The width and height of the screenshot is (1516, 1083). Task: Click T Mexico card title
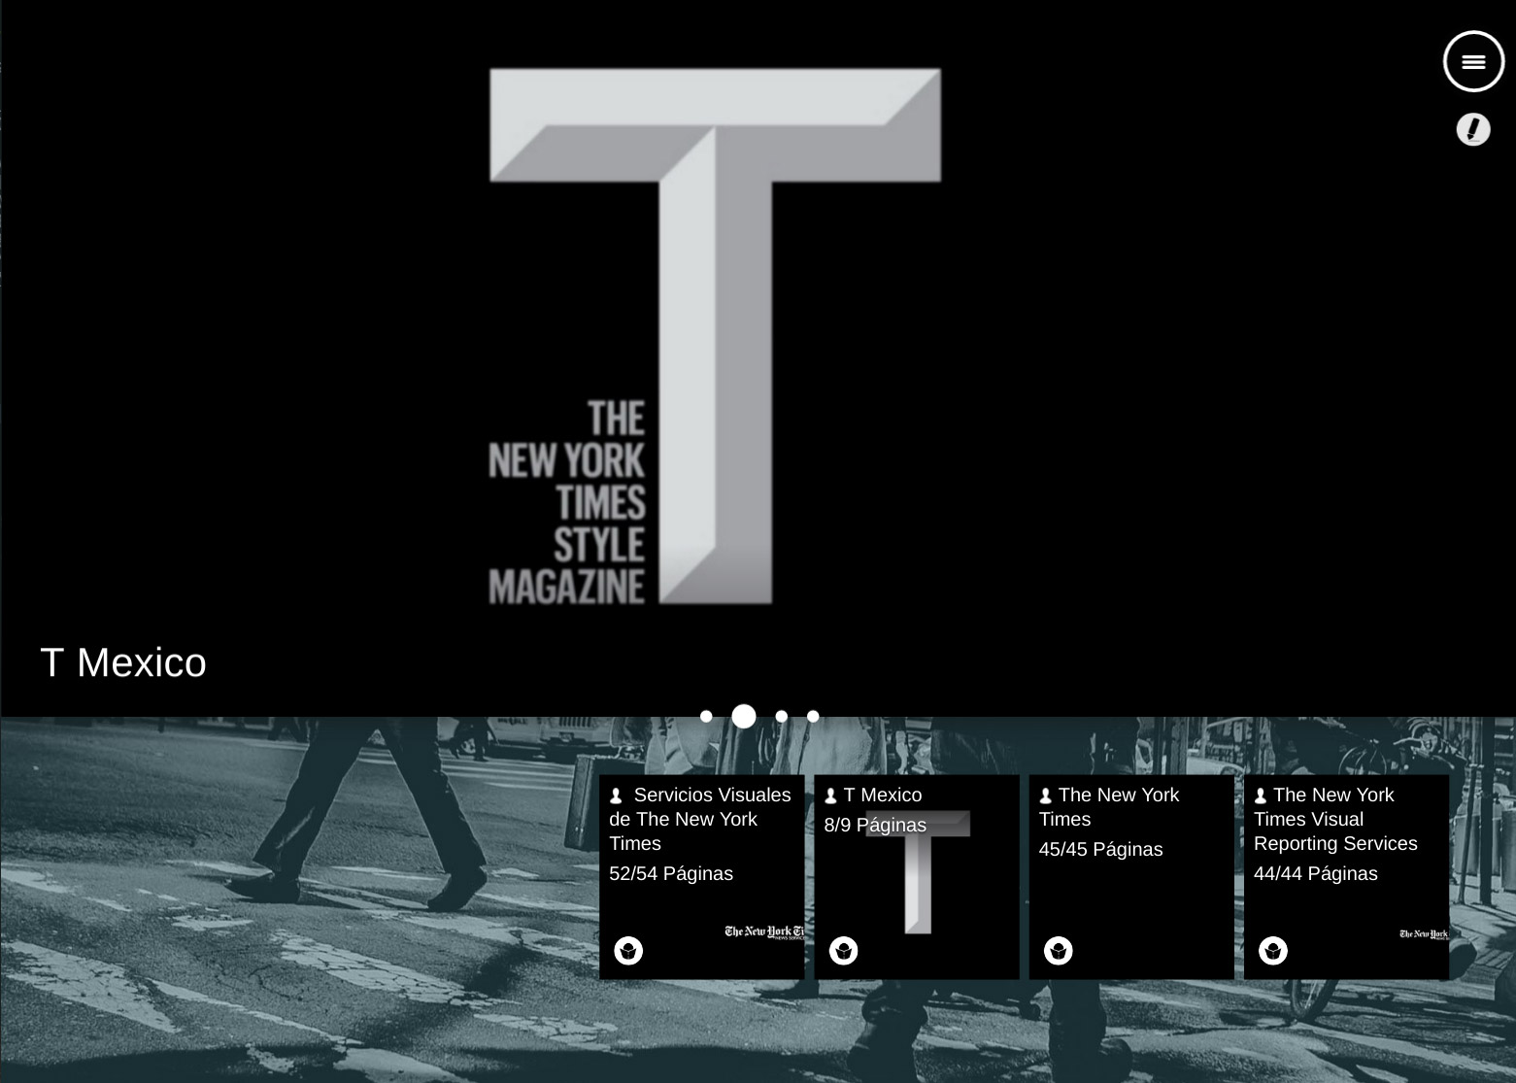point(883,795)
